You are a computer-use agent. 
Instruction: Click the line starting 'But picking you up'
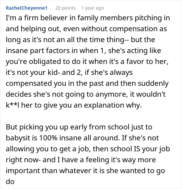(79, 127)
